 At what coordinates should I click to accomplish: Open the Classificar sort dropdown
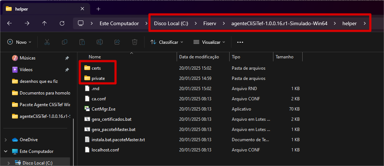(x=167, y=42)
